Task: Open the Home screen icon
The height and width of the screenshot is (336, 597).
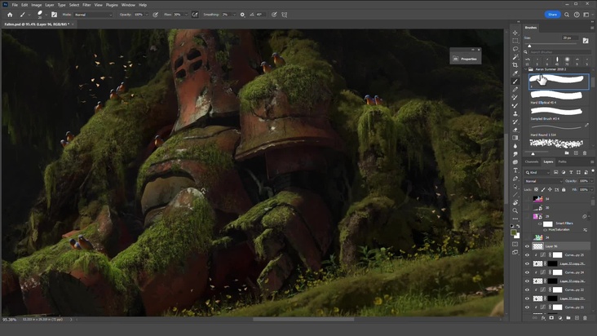Action: (x=10, y=15)
